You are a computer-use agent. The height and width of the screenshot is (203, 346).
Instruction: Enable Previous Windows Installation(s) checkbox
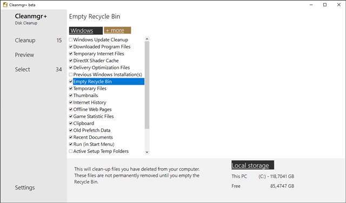(x=71, y=75)
